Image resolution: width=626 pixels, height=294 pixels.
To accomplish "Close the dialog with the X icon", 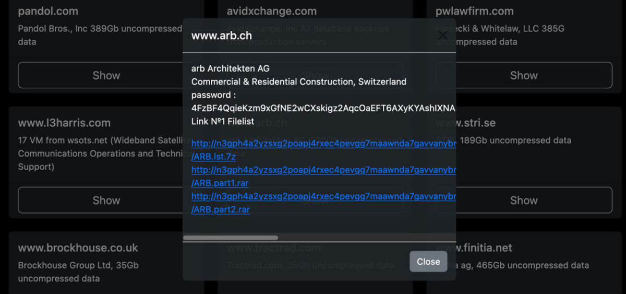I will tap(442, 36).
